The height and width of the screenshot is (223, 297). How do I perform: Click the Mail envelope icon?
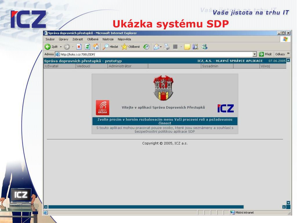pos(156,47)
